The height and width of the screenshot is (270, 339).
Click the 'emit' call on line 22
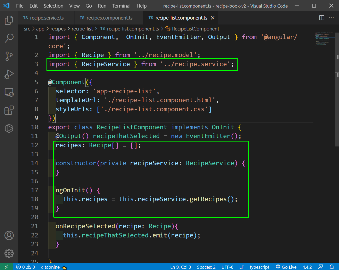tap(160, 235)
